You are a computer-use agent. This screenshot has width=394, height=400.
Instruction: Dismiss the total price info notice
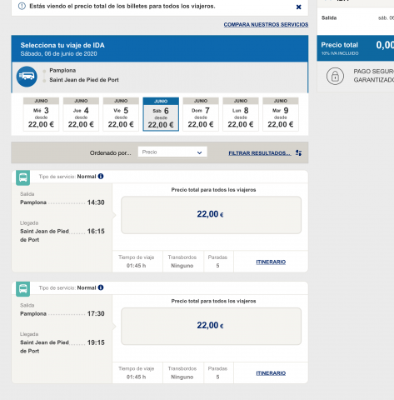[298, 7]
